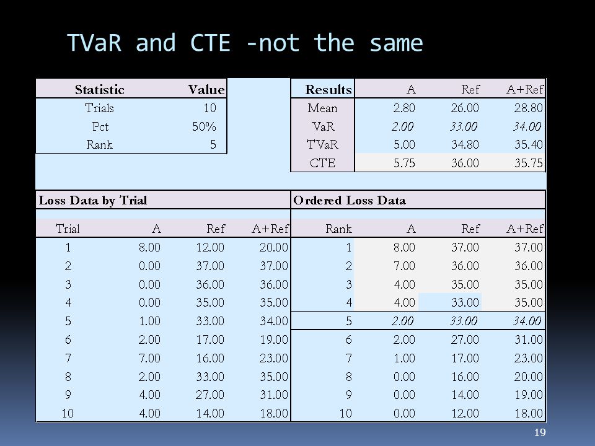595x446 pixels.
Task: Select Mean value 2.80 for A
Action: (x=403, y=108)
